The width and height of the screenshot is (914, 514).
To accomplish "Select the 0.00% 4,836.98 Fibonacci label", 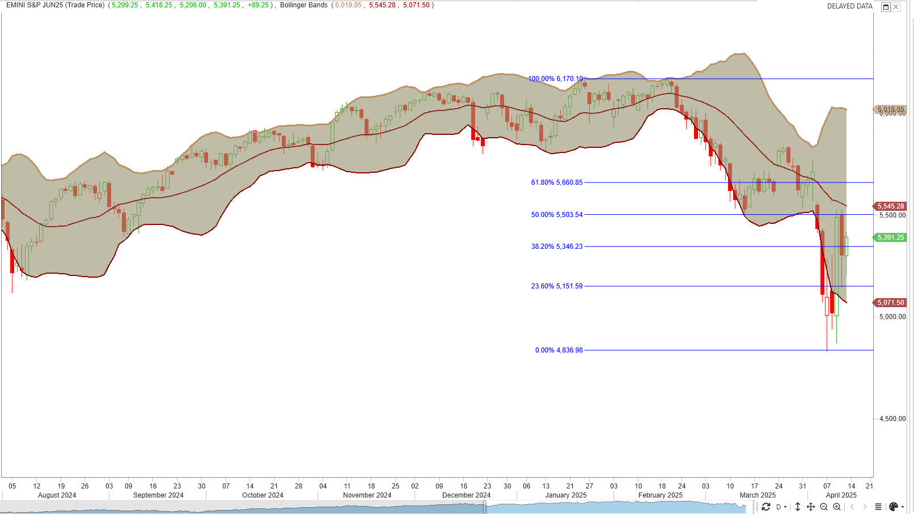I will [559, 350].
